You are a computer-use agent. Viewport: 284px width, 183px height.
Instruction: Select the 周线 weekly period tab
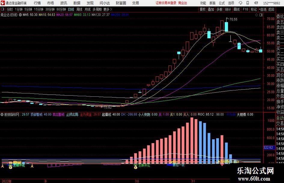pos(79,9)
